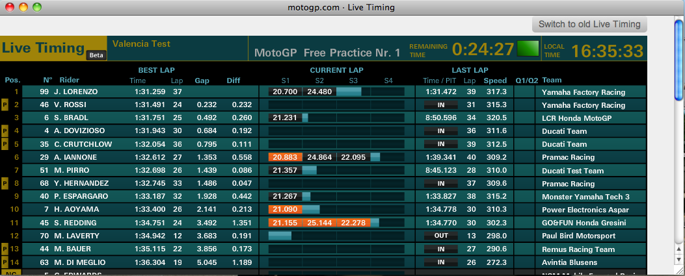The height and width of the screenshot is (276, 685).
Task: Click the Gap column header
Action: (202, 81)
